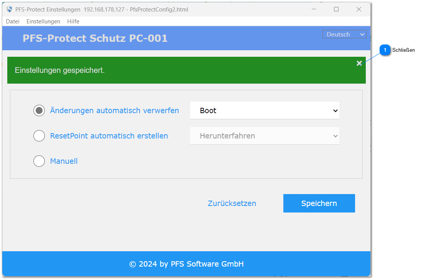The height and width of the screenshot is (280, 421).
Task: Click the chevron on the Boot selector
Action: click(335, 110)
